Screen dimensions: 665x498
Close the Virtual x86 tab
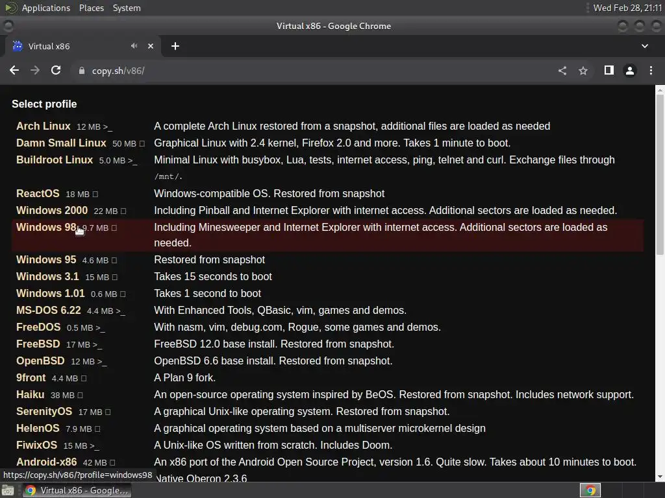pyautogui.click(x=151, y=46)
